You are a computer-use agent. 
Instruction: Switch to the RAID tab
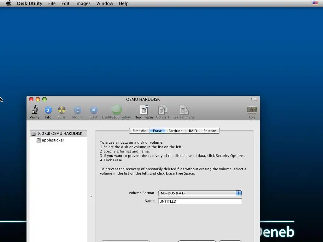[193, 131]
